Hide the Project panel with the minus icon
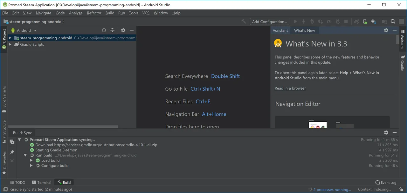This screenshot has width=407, height=193. click(132, 30)
